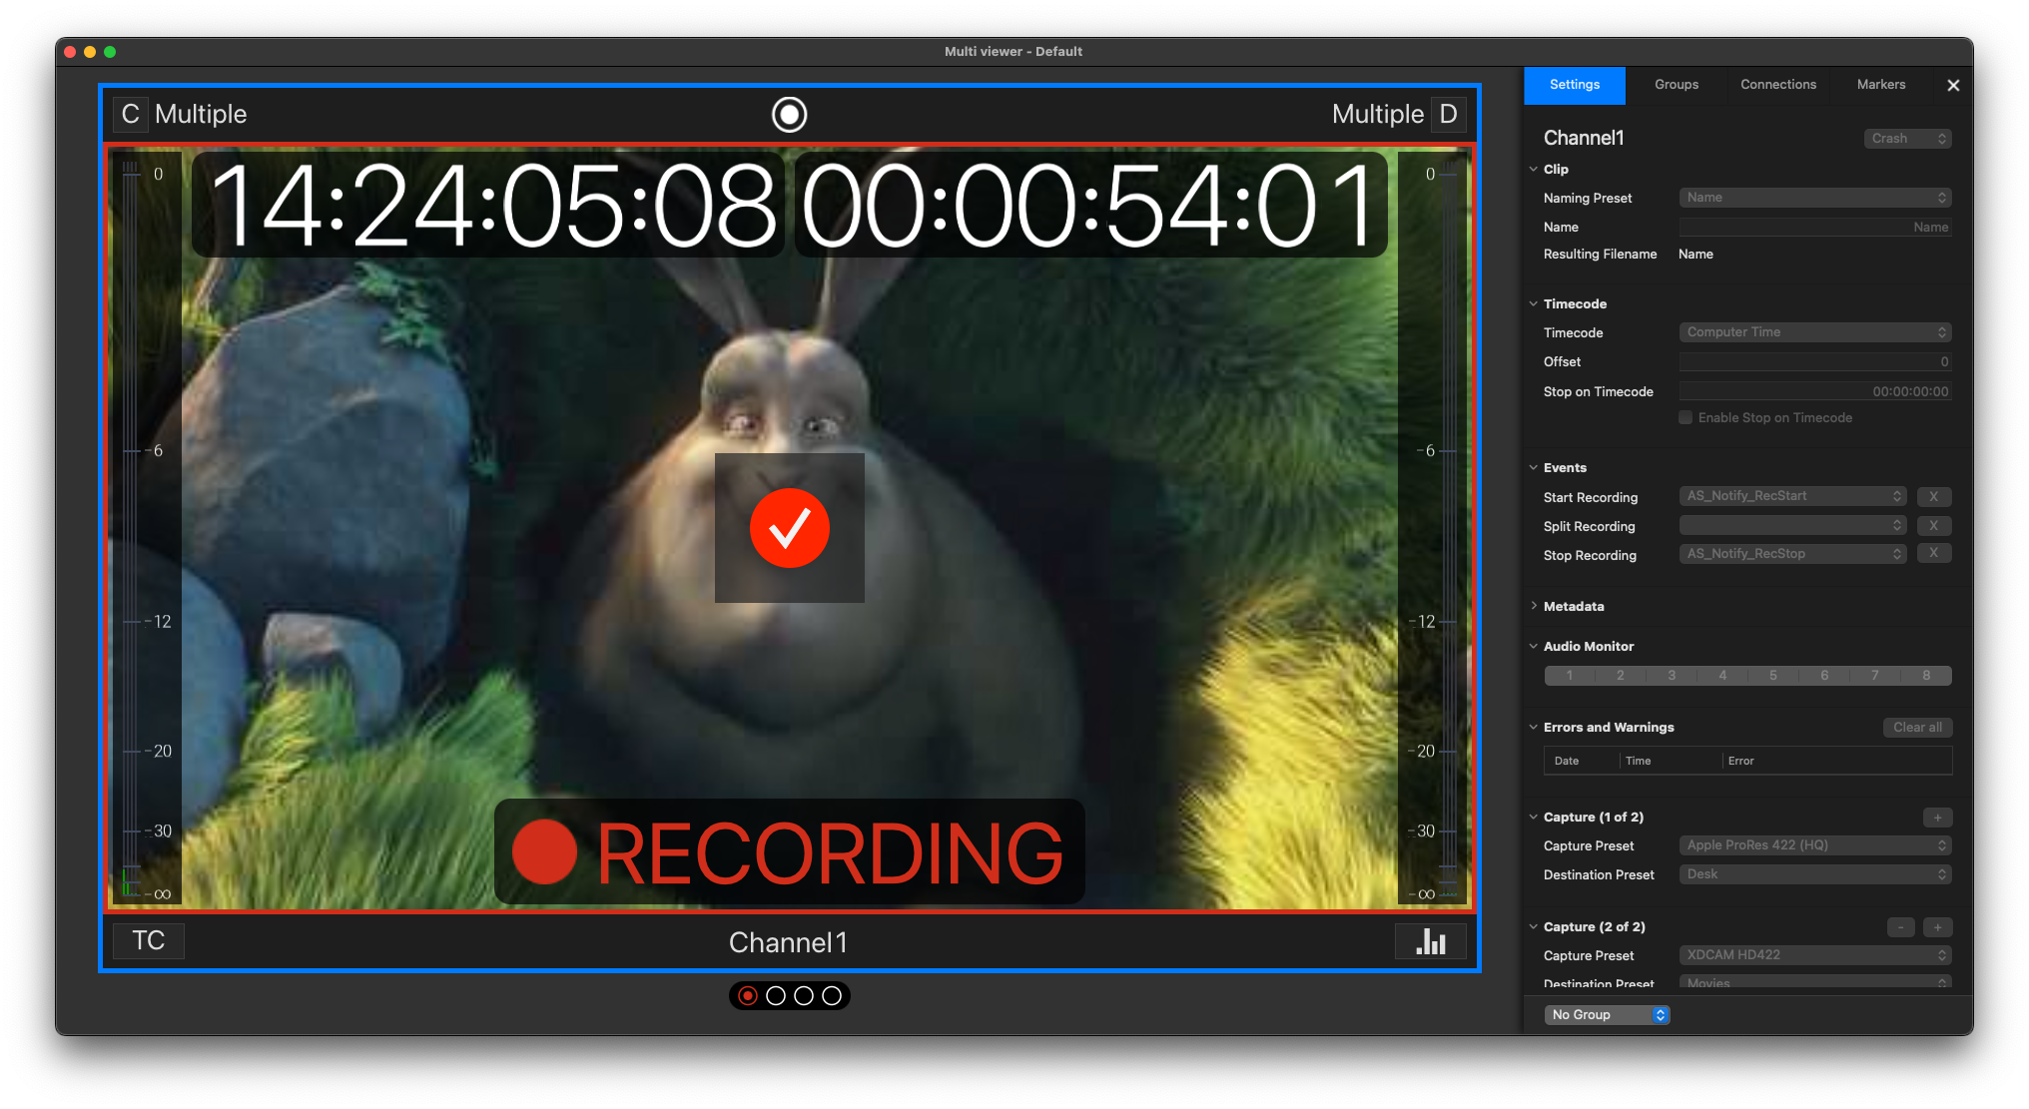Switch to the Settings tab

point(1575,85)
